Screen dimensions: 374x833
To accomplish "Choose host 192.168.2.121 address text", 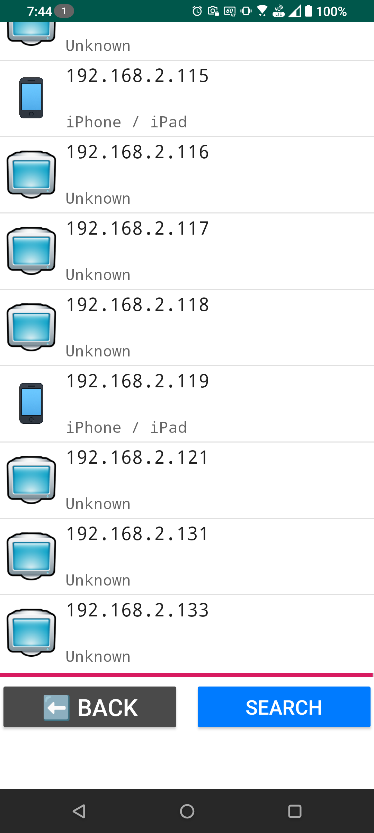I will tap(137, 457).
